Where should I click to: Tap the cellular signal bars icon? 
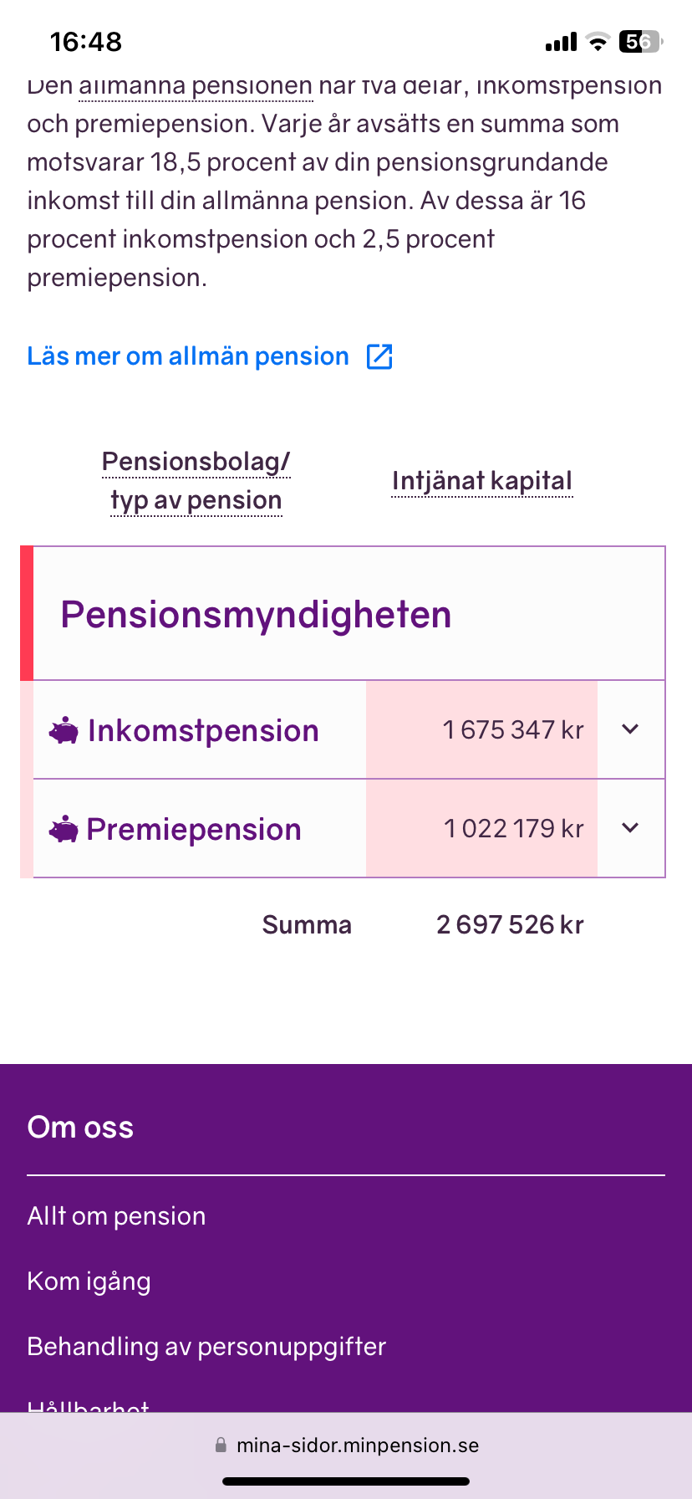561,43
